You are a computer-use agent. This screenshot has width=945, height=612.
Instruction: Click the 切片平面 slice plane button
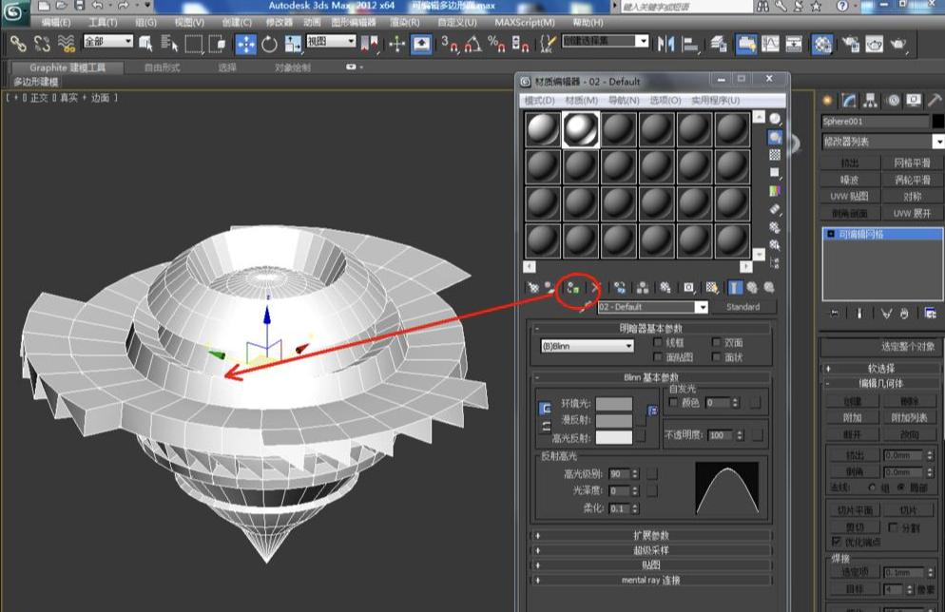coord(856,510)
